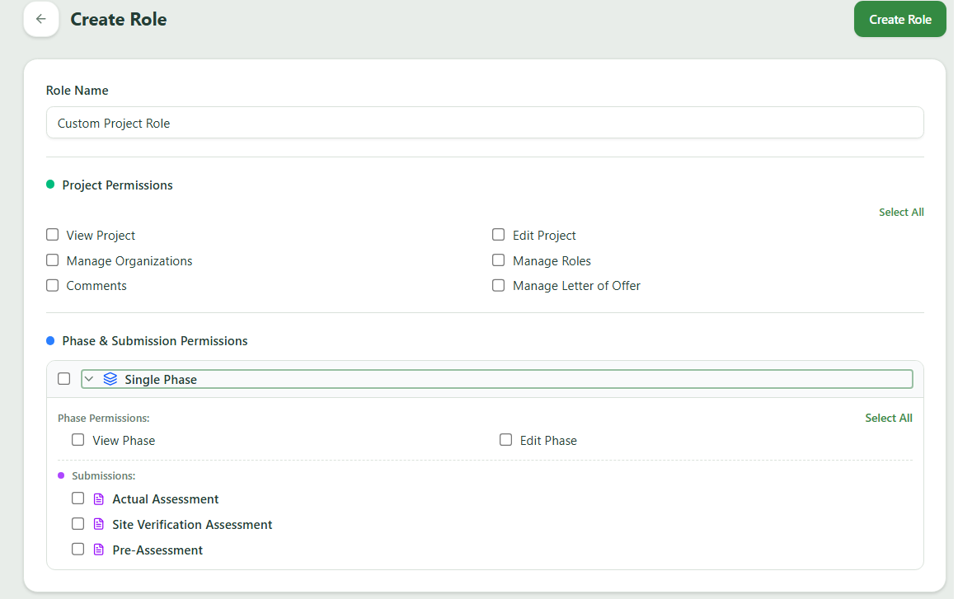Click the Site Verification Assessment document icon
This screenshot has width=972, height=599.
99,525
